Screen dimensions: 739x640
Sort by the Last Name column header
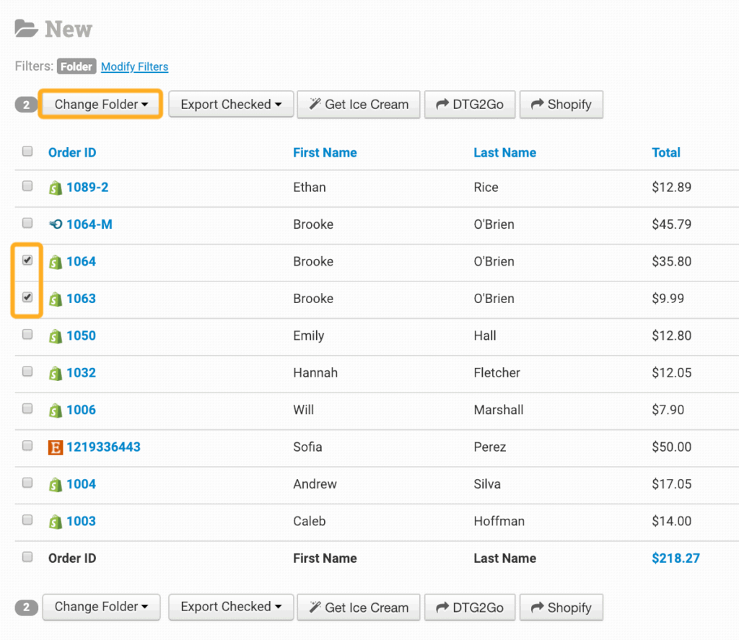pyautogui.click(x=504, y=152)
